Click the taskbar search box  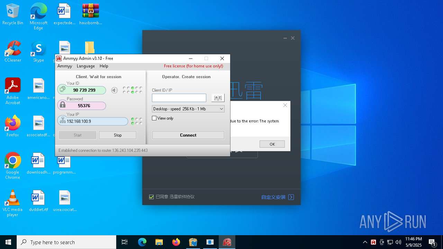[x=66, y=242]
